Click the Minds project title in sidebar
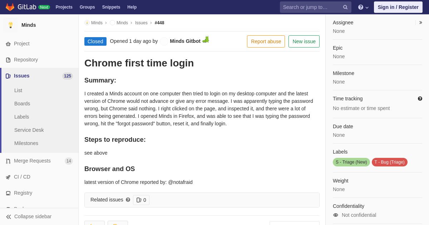The height and width of the screenshot is (225, 429). (29, 25)
